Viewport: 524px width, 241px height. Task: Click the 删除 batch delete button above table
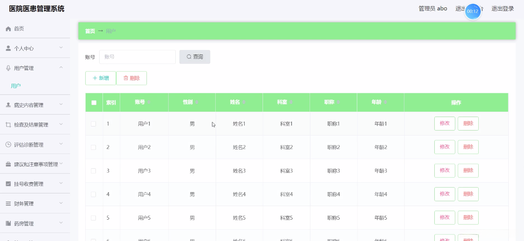tap(132, 78)
